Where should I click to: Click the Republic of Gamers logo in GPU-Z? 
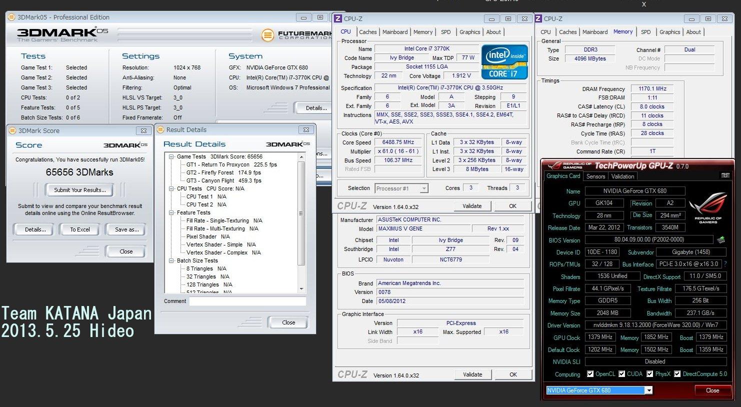point(707,207)
